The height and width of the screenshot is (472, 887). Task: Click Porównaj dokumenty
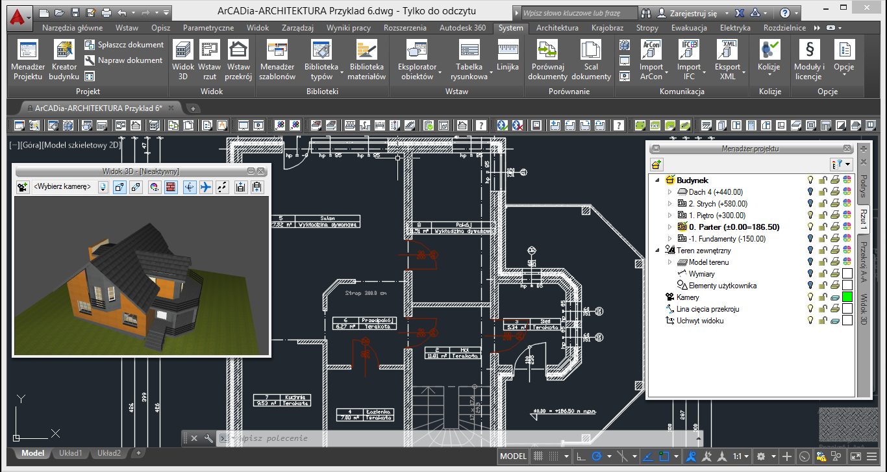click(547, 60)
